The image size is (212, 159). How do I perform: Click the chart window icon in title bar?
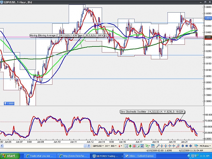pos(2,2)
